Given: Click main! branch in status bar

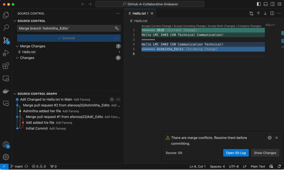Looking at the screenshot, I should [x=16, y=166].
